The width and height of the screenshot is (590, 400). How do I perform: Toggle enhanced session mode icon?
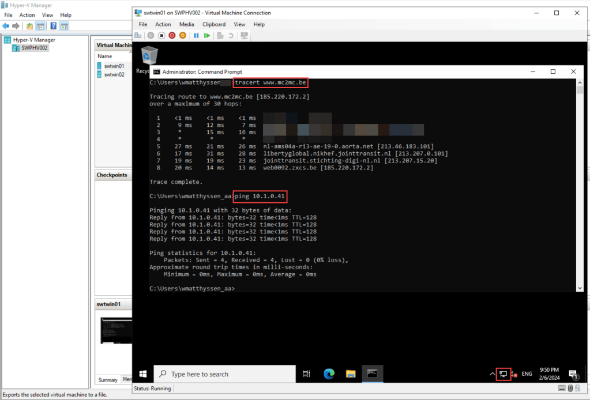pyautogui.click(x=245, y=36)
